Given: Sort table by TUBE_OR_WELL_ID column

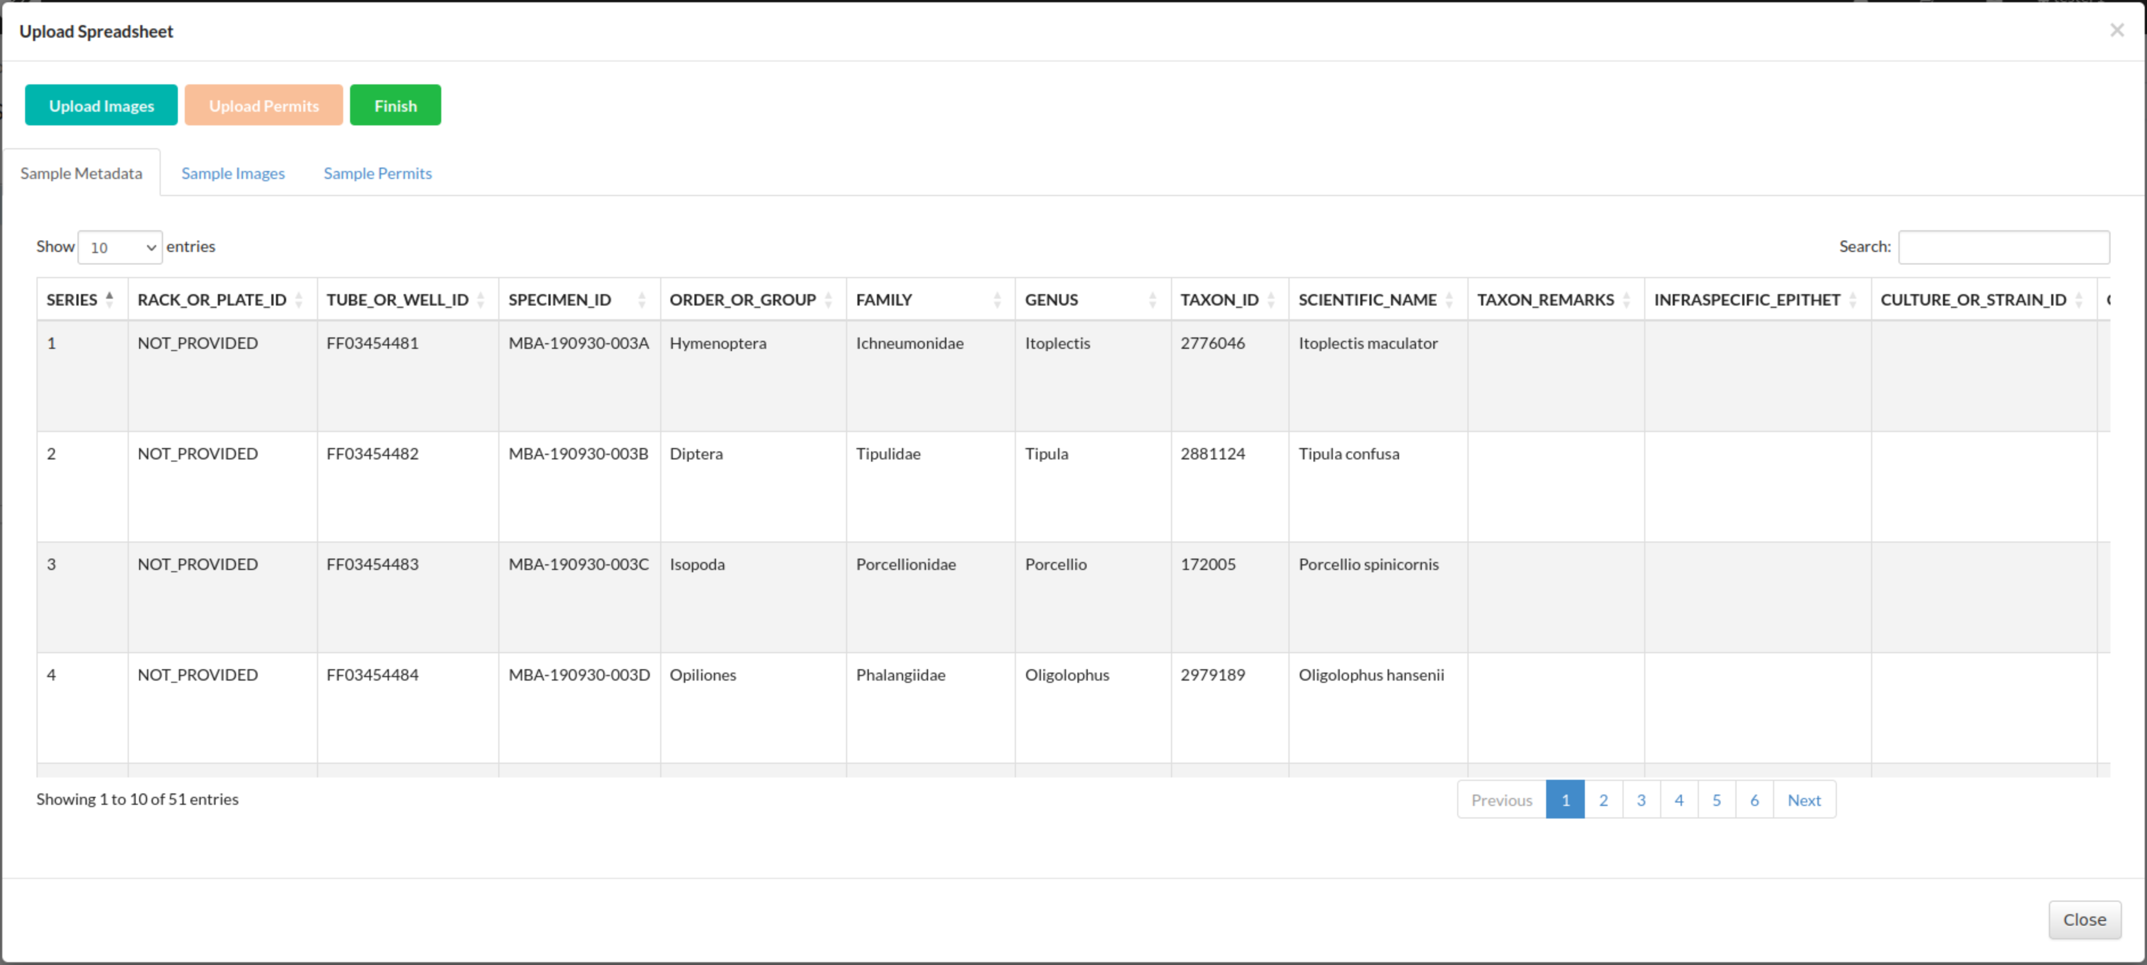Looking at the screenshot, I should click(408, 299).
